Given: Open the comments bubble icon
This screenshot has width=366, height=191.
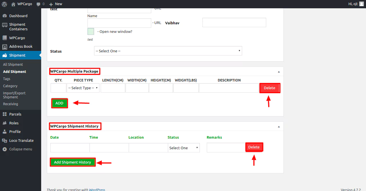Looking at the screenshot, I should click(38, 4).
